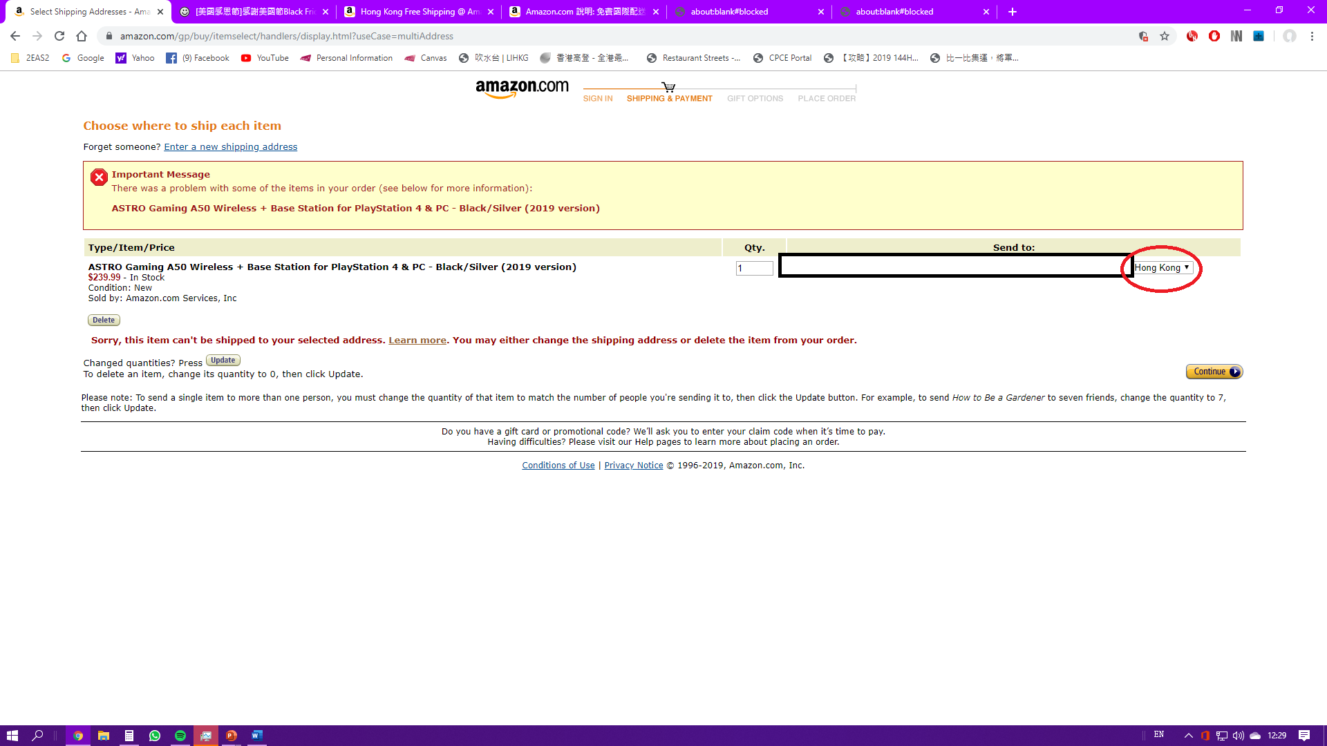The image size is (1327, 746).
Task: Click the amazon.com logo
Action: [522, 88]
